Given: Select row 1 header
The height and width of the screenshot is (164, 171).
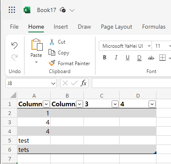Looking at the screenshot, I should (10, 104).
